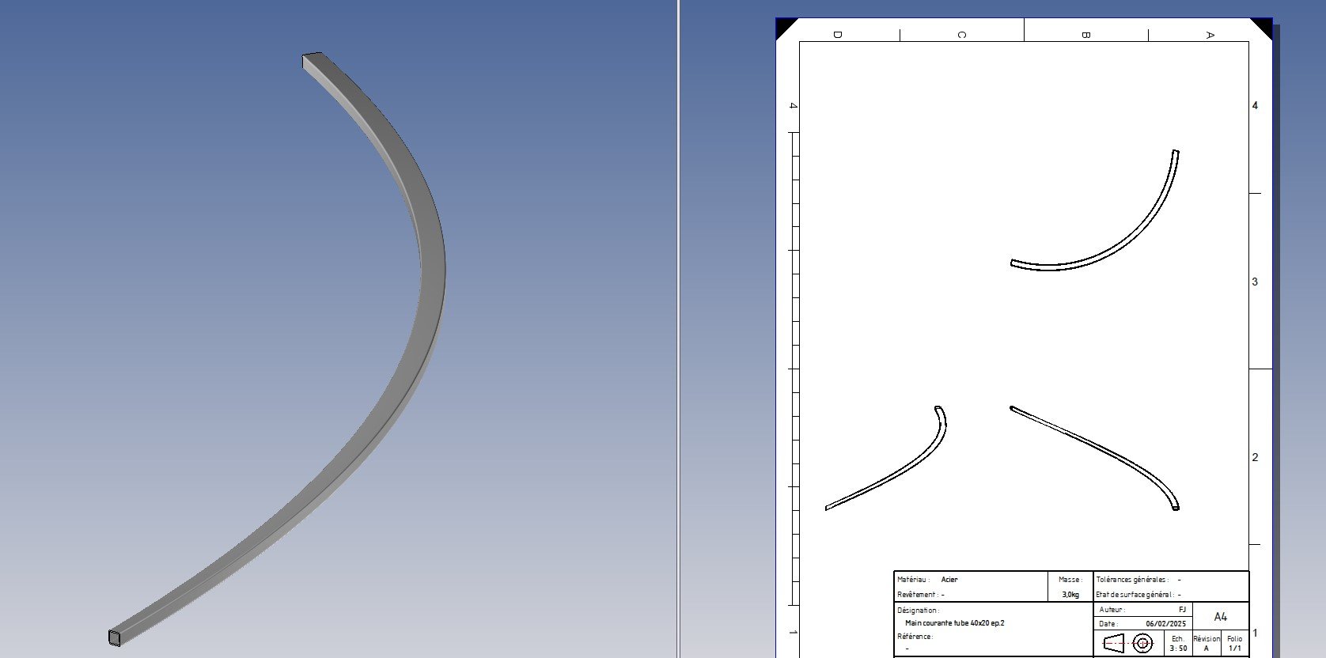
Task: Click the 'Auteur :' label
Action: 1112,610
